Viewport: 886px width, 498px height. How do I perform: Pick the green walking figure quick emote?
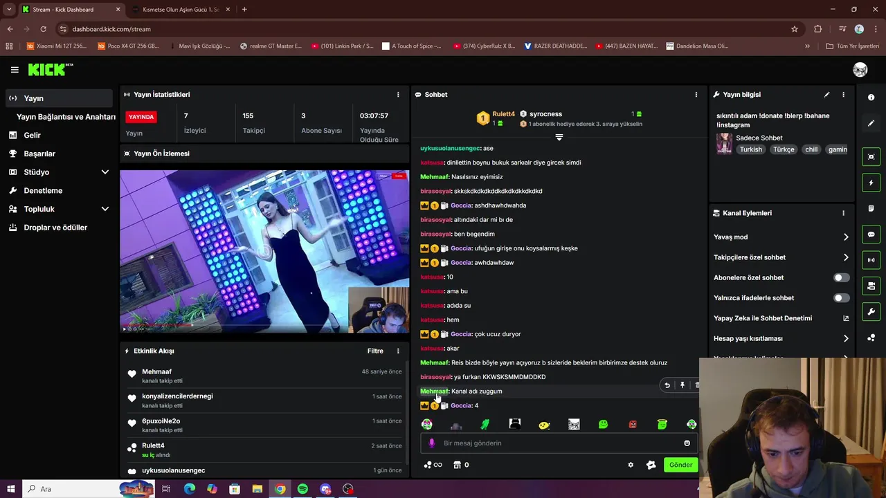pos(485,424)
